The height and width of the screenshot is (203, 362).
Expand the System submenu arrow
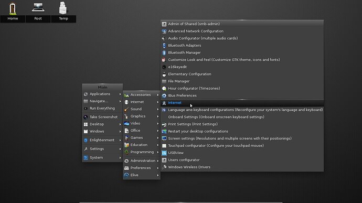point(120,158)
